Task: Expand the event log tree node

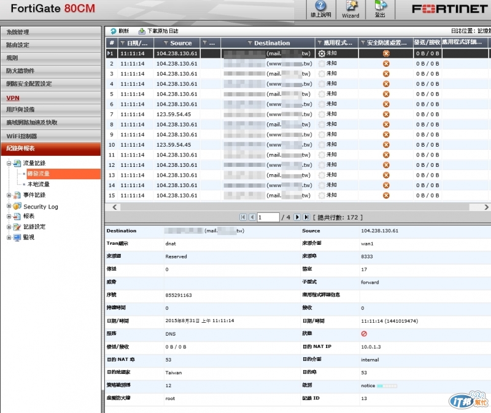Action: (9, 195)
